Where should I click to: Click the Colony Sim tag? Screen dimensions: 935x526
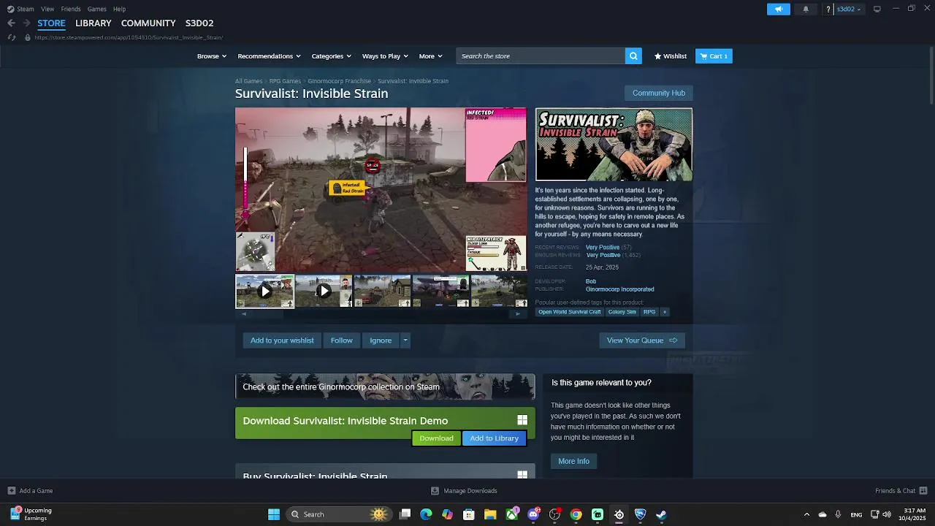pos(622,312)
